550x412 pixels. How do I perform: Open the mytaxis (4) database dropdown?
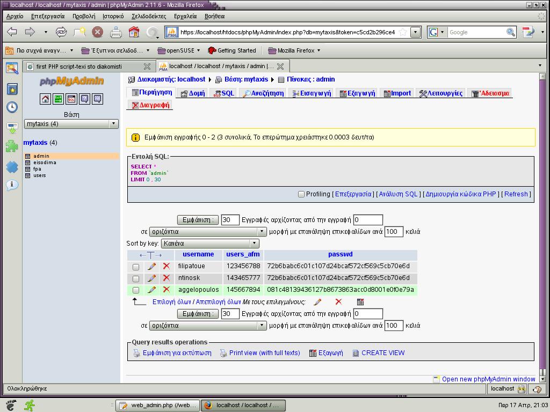point(71,124)
